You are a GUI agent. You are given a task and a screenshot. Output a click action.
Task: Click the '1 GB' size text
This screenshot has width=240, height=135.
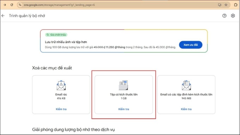[124, 98]
